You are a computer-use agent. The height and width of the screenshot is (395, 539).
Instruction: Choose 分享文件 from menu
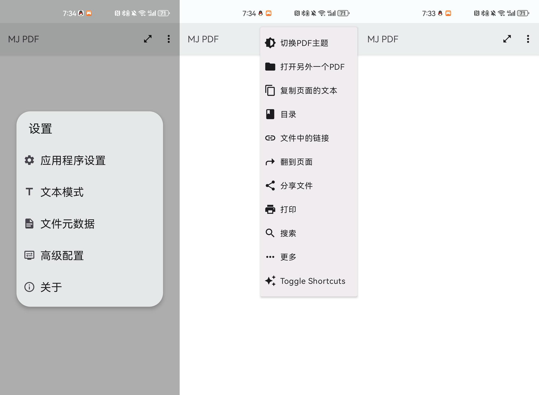309,186
